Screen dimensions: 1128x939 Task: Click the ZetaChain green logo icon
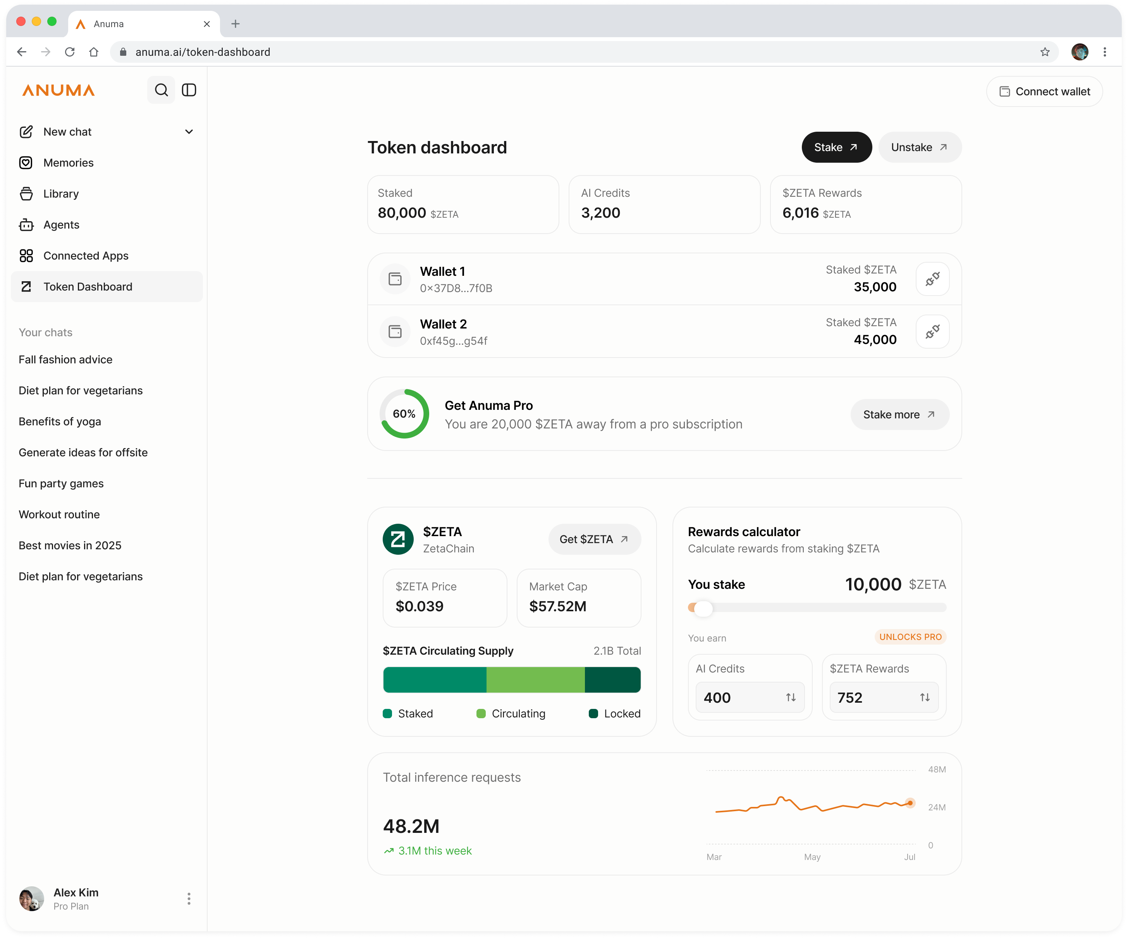[x=398, y=539]
